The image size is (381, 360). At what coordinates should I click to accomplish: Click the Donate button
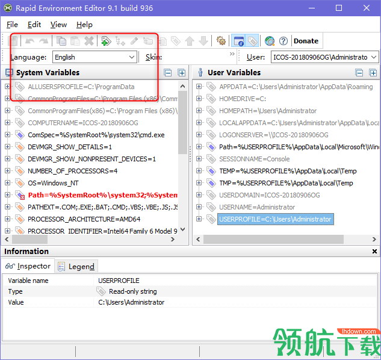[306, 41]
